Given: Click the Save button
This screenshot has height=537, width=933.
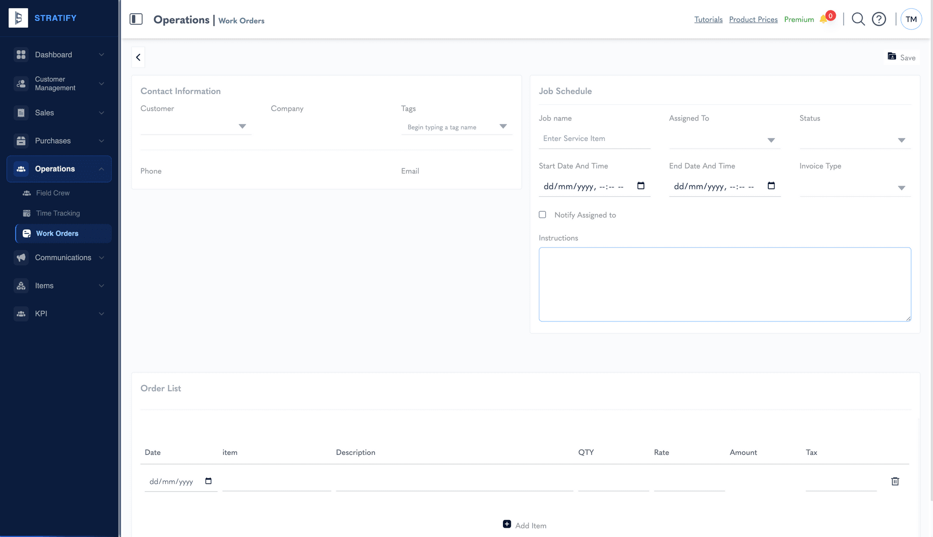Looking at the screenshot, I should point(901,57).
